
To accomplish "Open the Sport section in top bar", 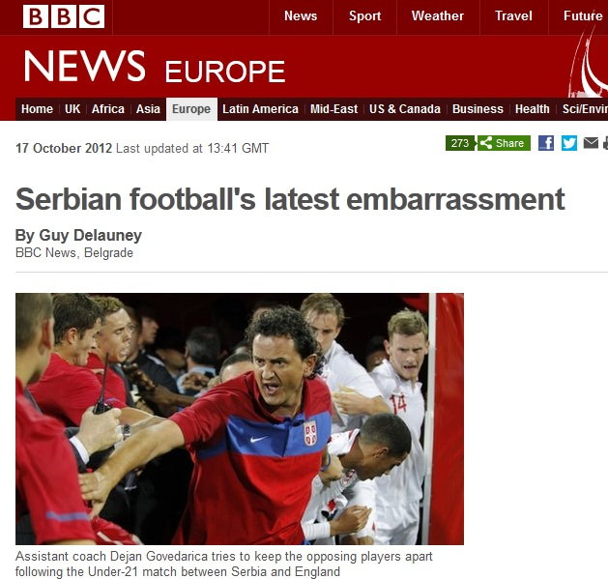I will coord(364,15).
